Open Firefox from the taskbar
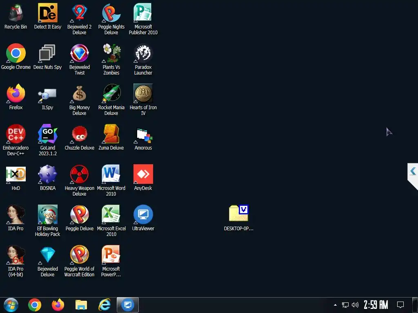418x313 pixels. pos(58,305)
